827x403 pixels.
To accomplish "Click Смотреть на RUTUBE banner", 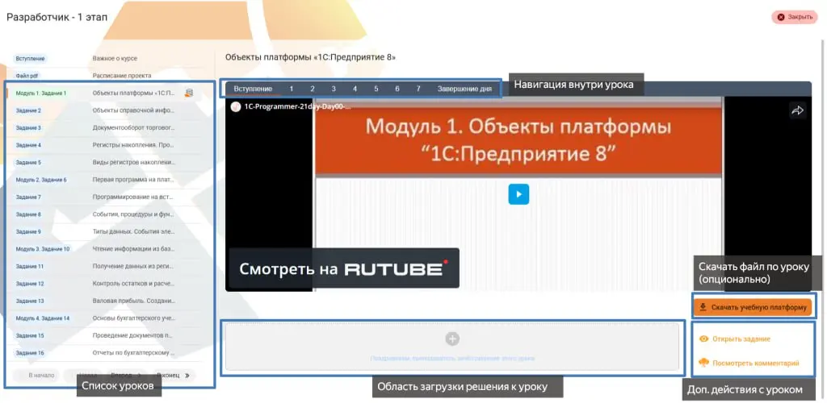I will click(x=342, y=269).
